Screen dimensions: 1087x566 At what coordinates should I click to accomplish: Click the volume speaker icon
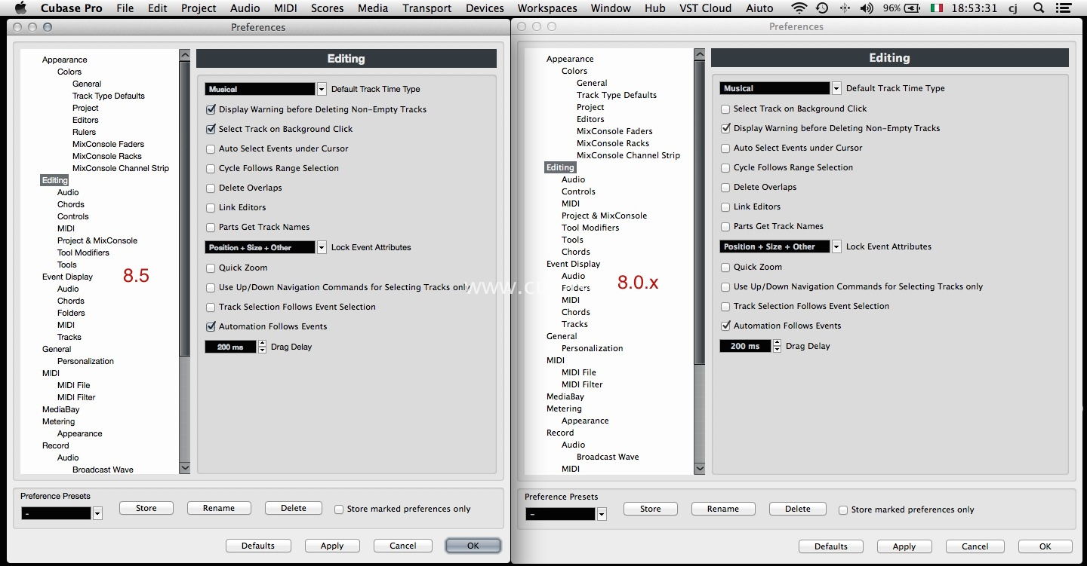(x=867, y=8)
